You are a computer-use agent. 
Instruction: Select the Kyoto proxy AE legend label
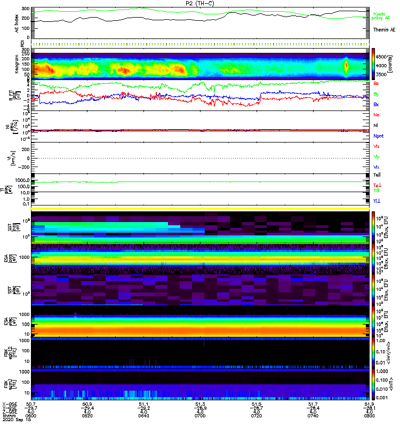coord(381,16)
